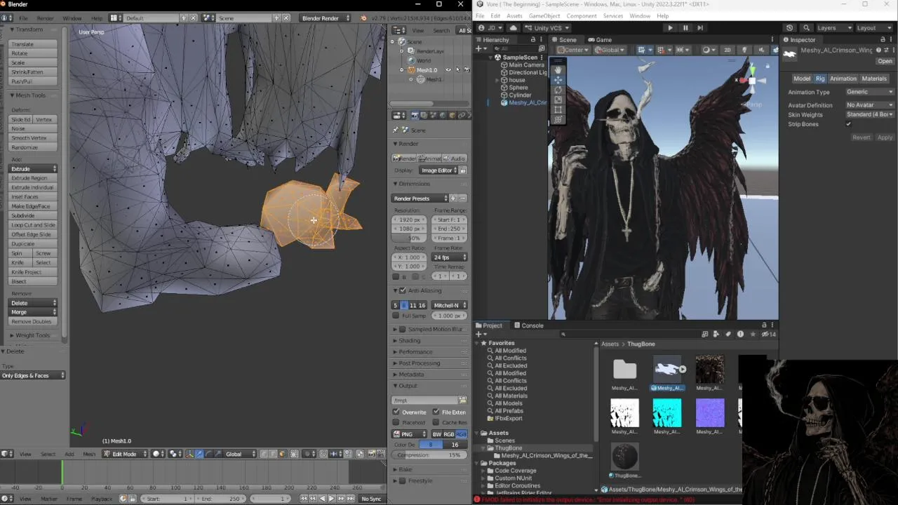The image size is (898, 505).
Task: Click the Unity Step button
Action: (700, 28)
